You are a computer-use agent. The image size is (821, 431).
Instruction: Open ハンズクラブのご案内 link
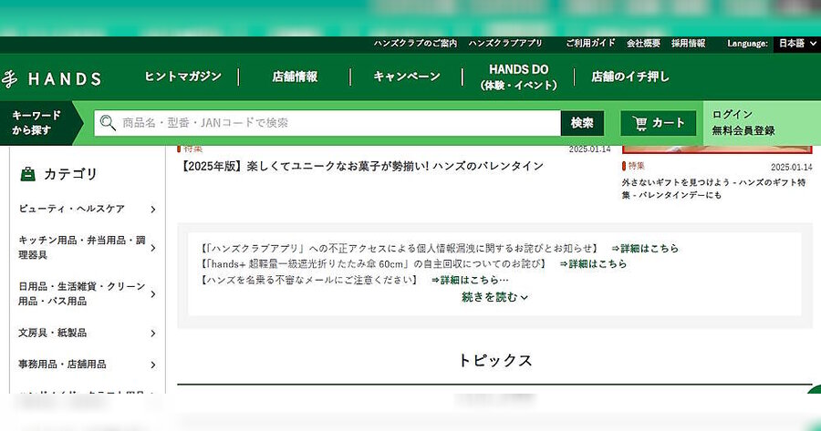(415, 44)
